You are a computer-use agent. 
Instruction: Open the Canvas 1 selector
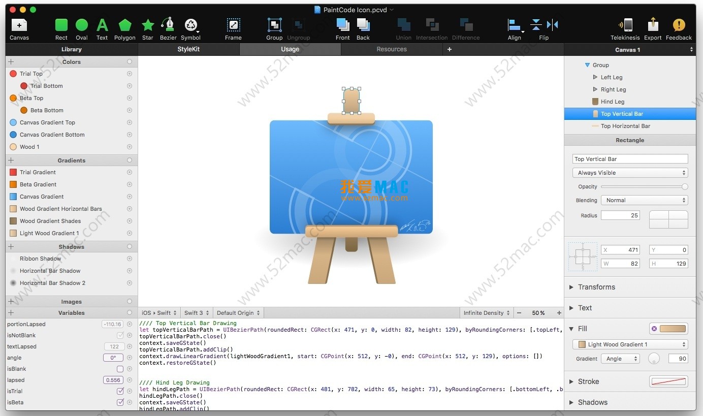click(x=630, y=50)
